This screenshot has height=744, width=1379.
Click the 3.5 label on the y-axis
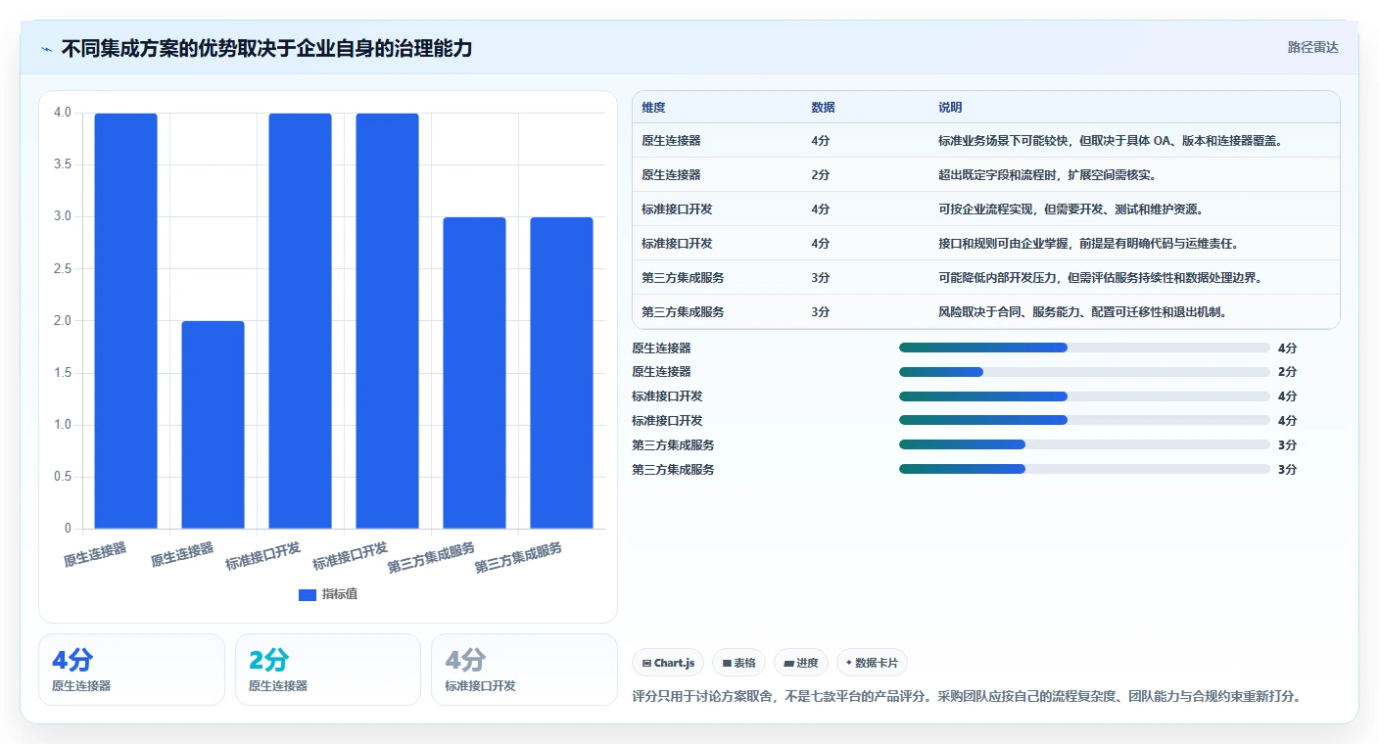pyautogui.click(x=63, y=164)
